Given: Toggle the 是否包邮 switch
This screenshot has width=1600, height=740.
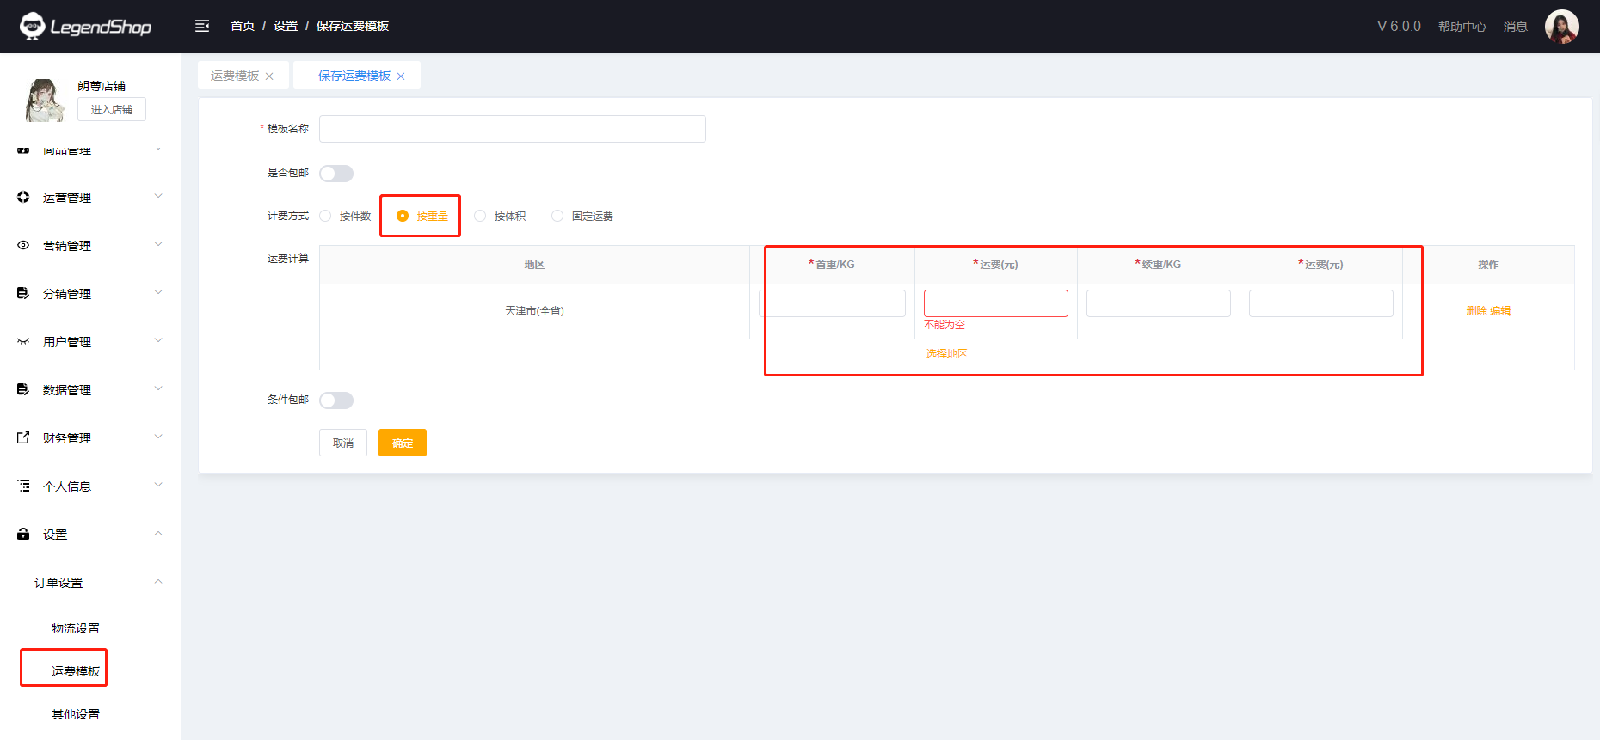Looking at the screenshot, I should coord(336,174).
